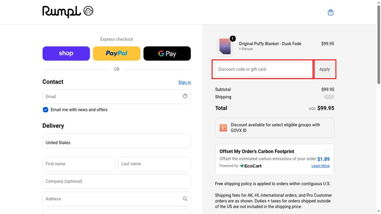The width and height of the screenshot is (381, 214).
Task: Open GOVX ID discount banner
Action: click(275, 128)
